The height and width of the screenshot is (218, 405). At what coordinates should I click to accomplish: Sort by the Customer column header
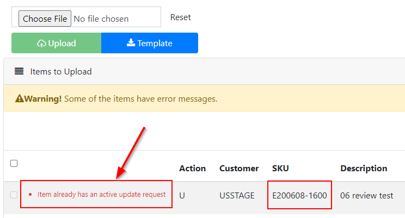(x=239, y=168)
